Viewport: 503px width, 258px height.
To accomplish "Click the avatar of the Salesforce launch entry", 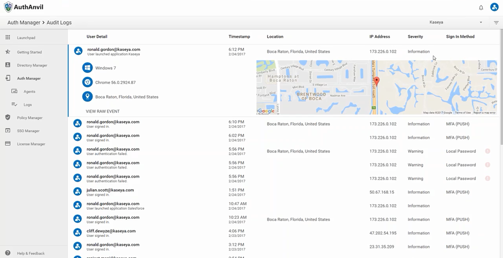I will click(x=77, y=205).
